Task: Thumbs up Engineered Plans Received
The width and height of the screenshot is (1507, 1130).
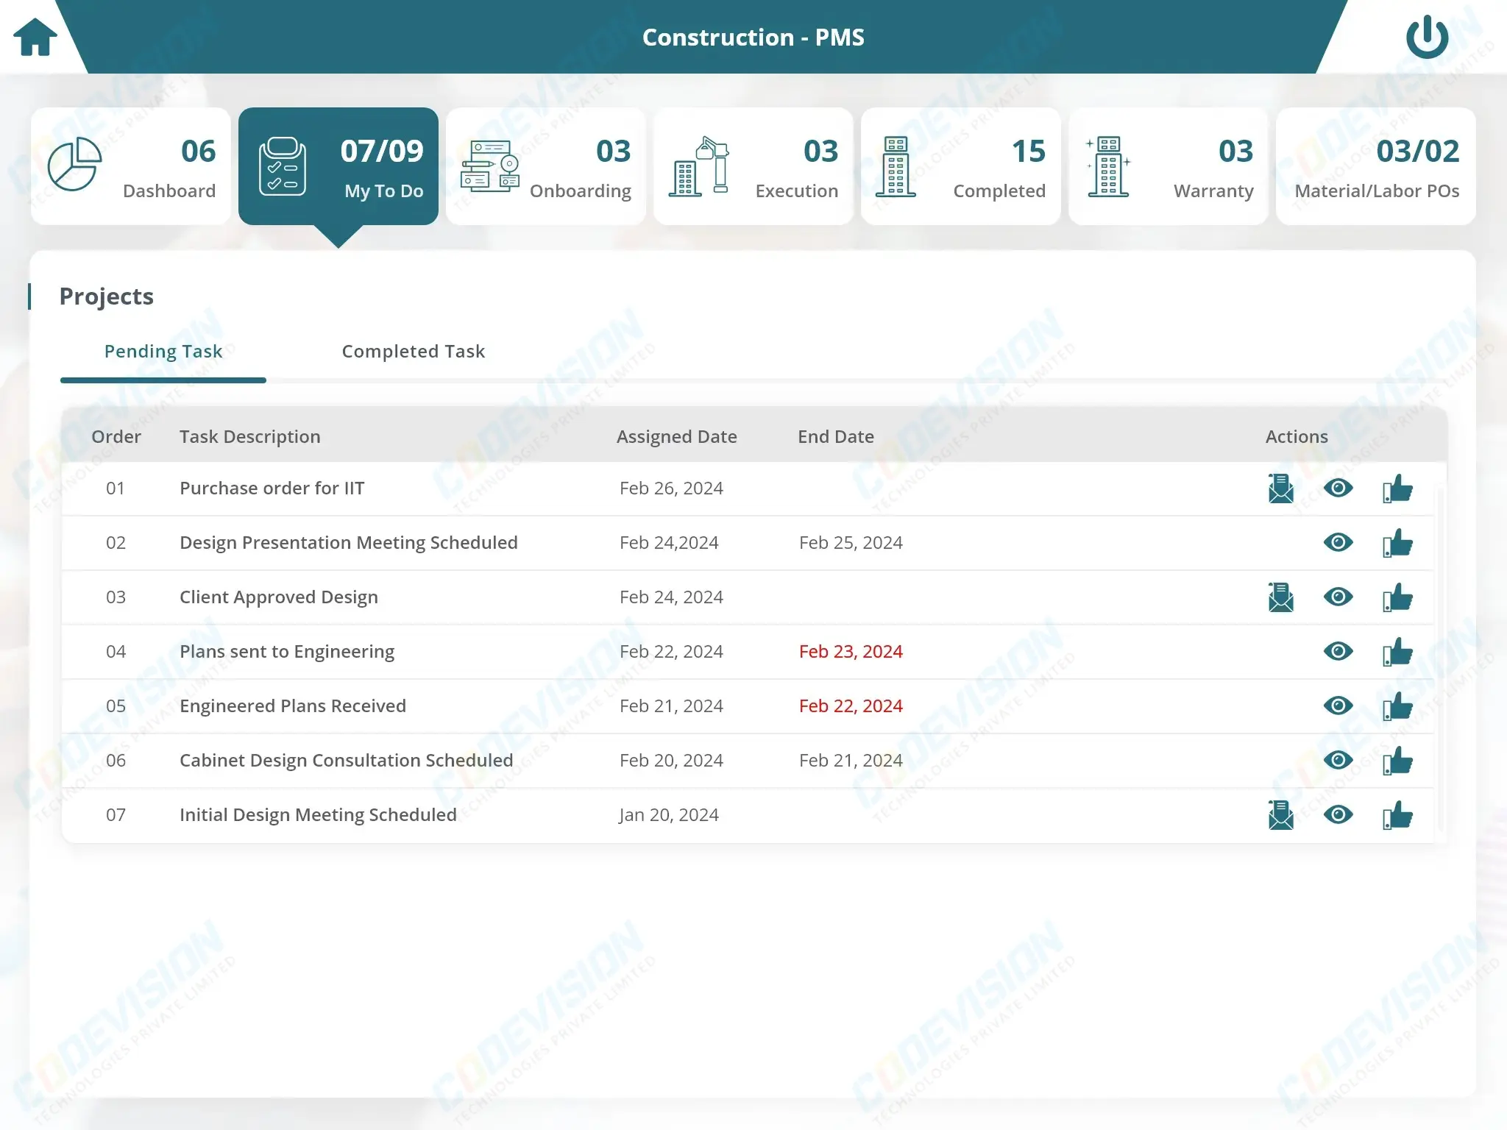Action: point(1397,706)
